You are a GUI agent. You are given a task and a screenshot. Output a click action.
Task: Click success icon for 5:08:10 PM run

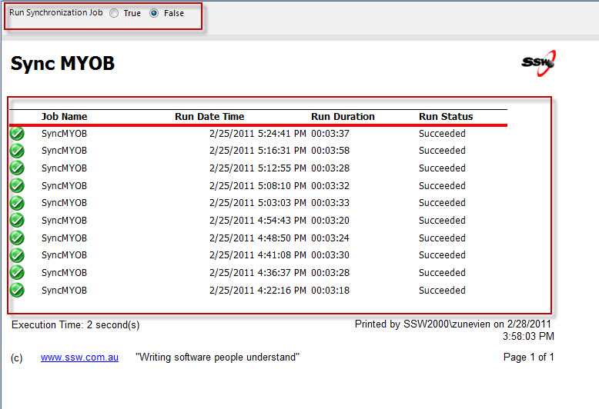(17, 186)
